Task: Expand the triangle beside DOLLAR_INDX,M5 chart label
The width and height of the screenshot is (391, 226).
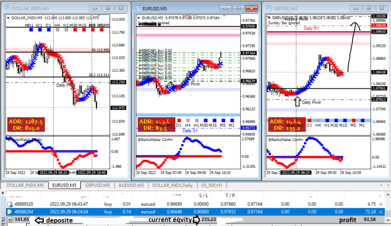Action: (x=8, y=18)
